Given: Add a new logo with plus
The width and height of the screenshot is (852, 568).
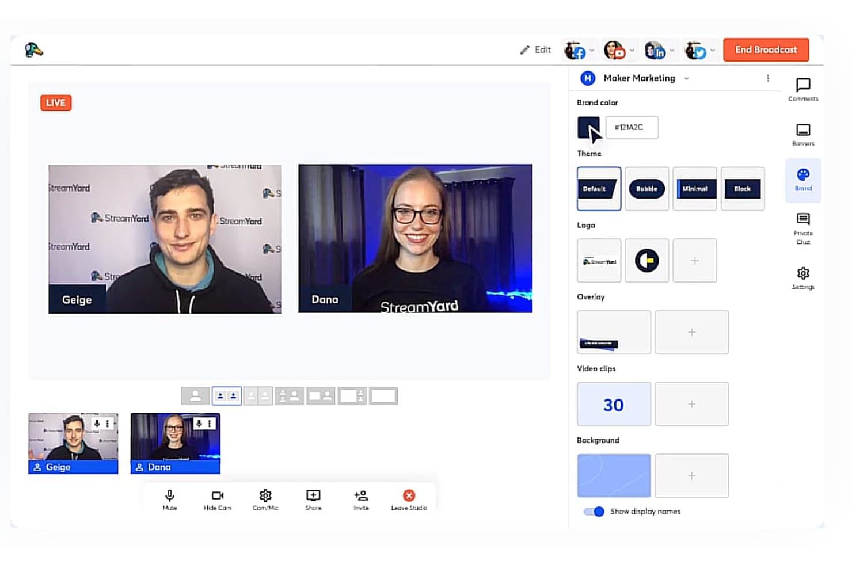Looking at the screenshot, I should tap(695, 261).
